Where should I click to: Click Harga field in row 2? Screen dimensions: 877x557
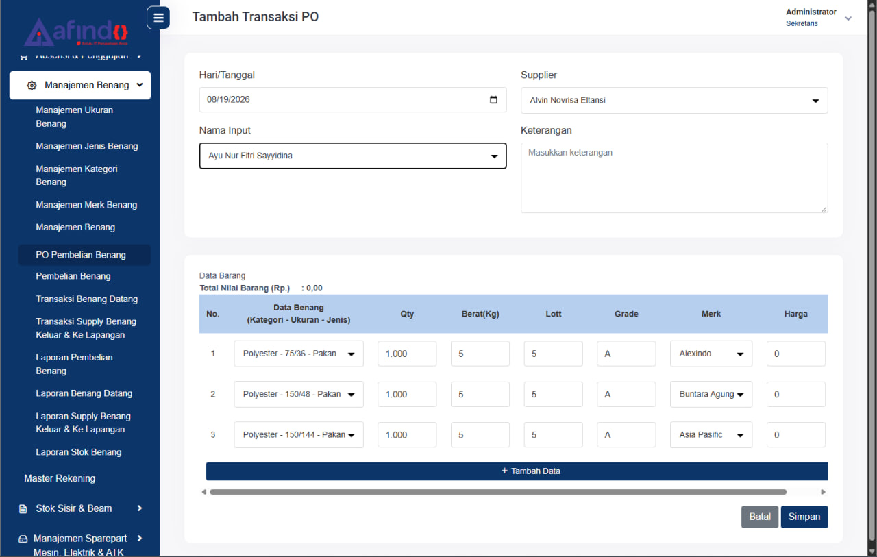[x=796, y=394]
